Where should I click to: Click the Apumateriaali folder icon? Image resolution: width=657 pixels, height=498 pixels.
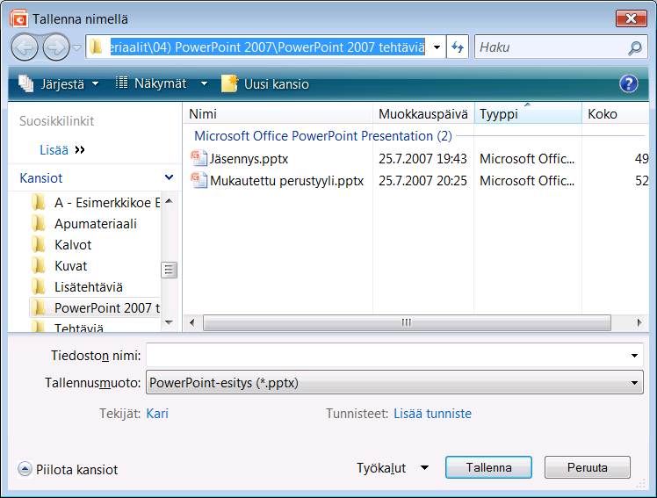click(x=39, y=224)
